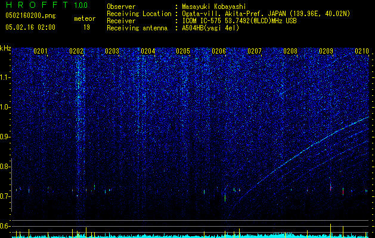Click the date stamp 05.02.16 02:00
Screen dimensions: 375x238
click(x=30, y=27)
